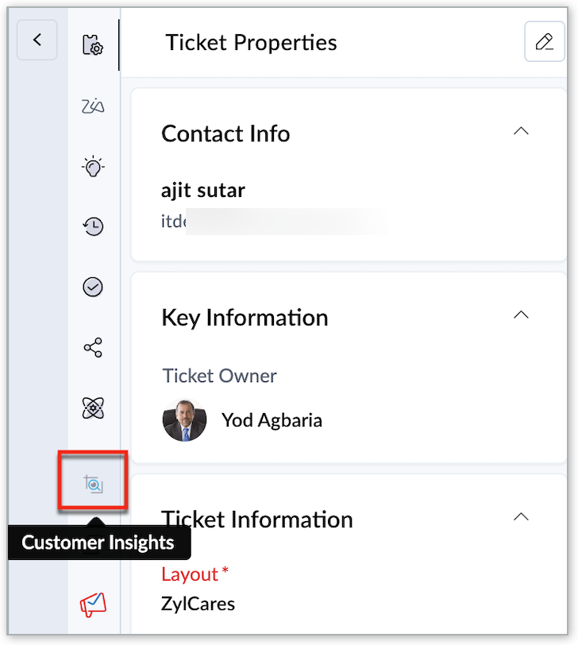Click the ZylCares layout value
The image size is (578, 645).
tap(198, 604)
